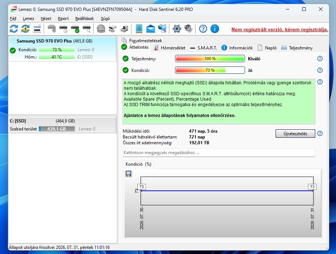This screenshot has width=336, height=254.
Task: Click the left 73 data label on chart
Action: coord(142,187)
